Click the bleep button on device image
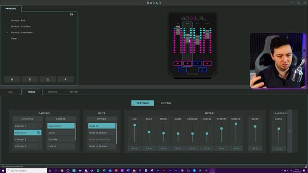Screen dimensions: 308x173 coord(182,70)
